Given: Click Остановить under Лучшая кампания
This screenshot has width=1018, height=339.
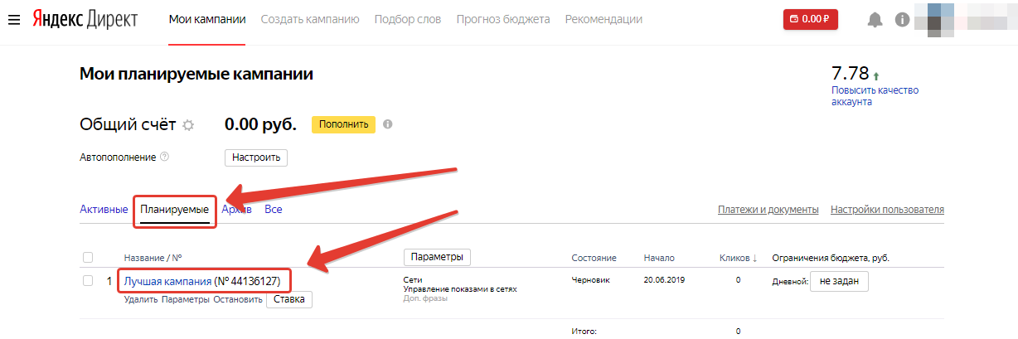Looking at the screenshot, I should pos(238,299).
